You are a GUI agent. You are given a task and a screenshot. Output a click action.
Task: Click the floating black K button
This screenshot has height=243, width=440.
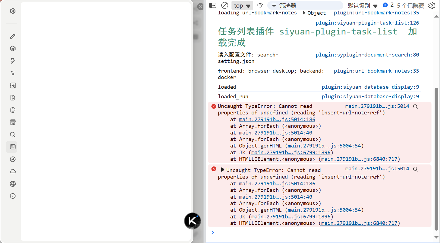(192, 221)
